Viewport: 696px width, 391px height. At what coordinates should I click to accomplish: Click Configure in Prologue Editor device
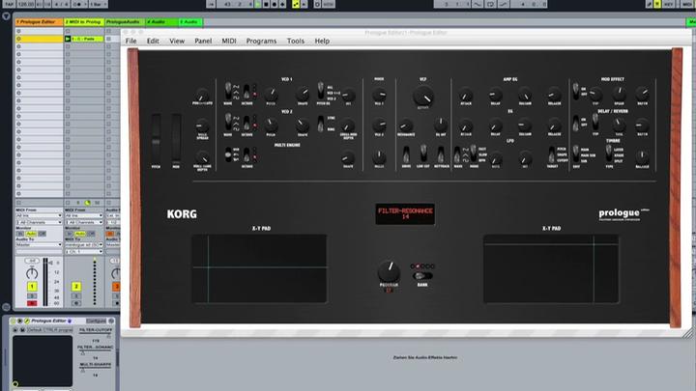[97, 321]
